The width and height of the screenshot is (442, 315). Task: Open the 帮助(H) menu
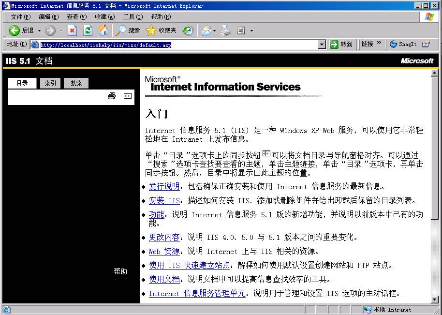click(x=161, y=17)
